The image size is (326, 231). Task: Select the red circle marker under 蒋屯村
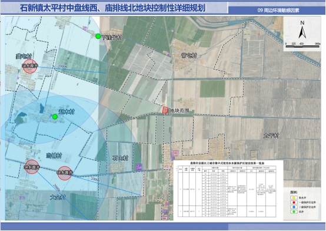point(30,66)
